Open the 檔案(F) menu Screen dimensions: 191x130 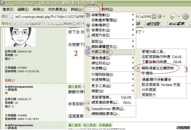tap(8, 9)
